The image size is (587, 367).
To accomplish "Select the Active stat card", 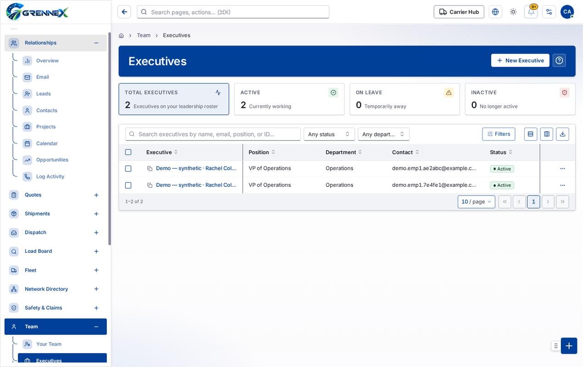I will pos(289,99).
